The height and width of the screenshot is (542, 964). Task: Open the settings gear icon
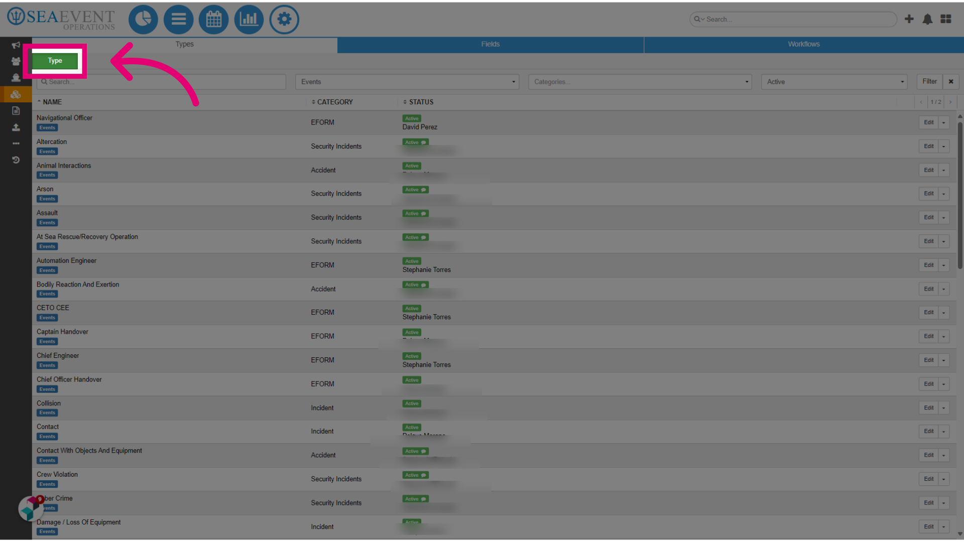tap(284, 20)
